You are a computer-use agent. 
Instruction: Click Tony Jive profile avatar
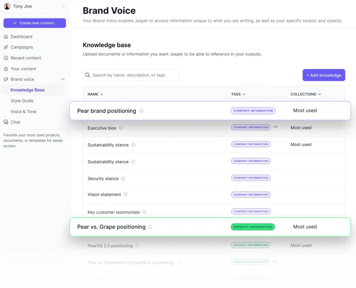pos(7,6)
